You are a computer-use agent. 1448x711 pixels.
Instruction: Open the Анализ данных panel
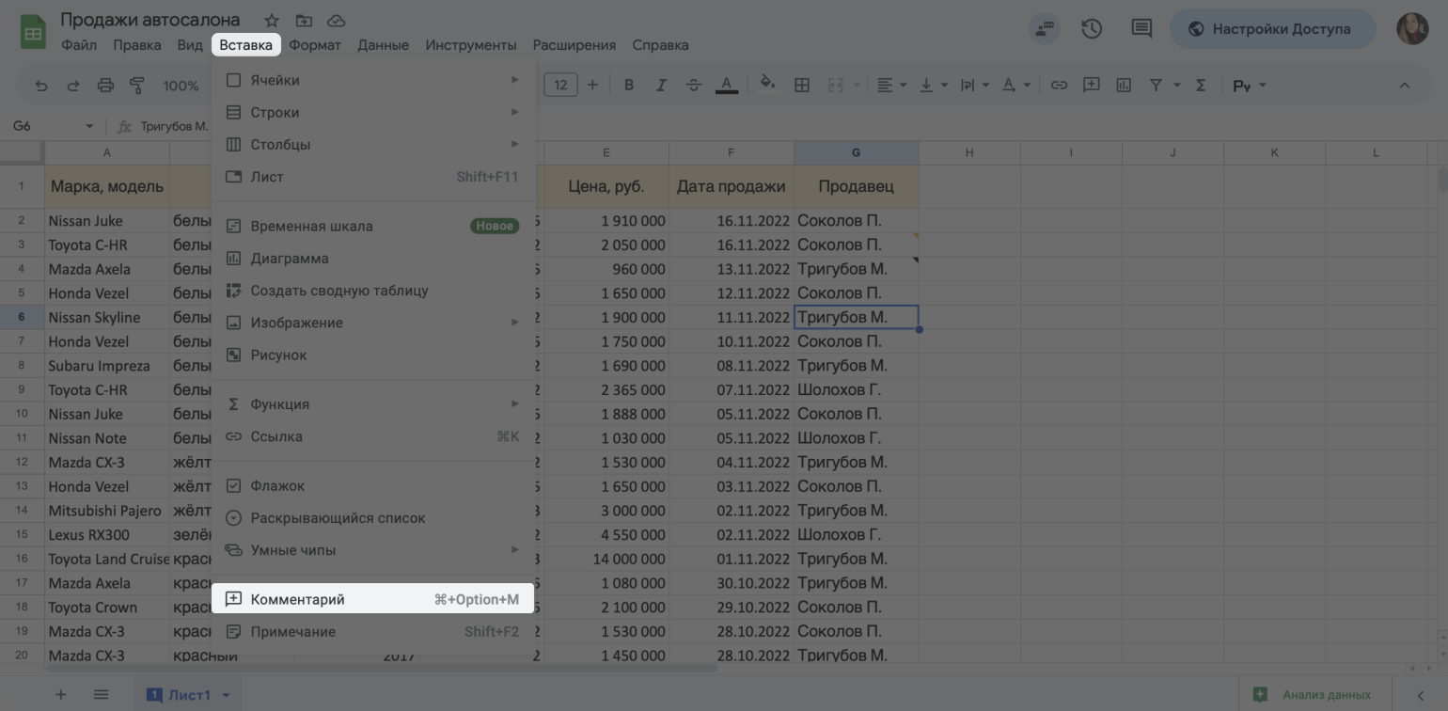coord(1313,695)
